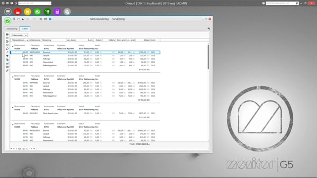The image size is (317, 178).
Task: Sort by the Lev.datum column header
Action: [x=73, y=40]
